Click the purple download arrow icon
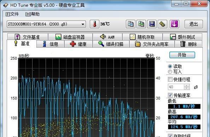Image resolution: width=210 pixels, height=137 pixels. tap(174, 24)
